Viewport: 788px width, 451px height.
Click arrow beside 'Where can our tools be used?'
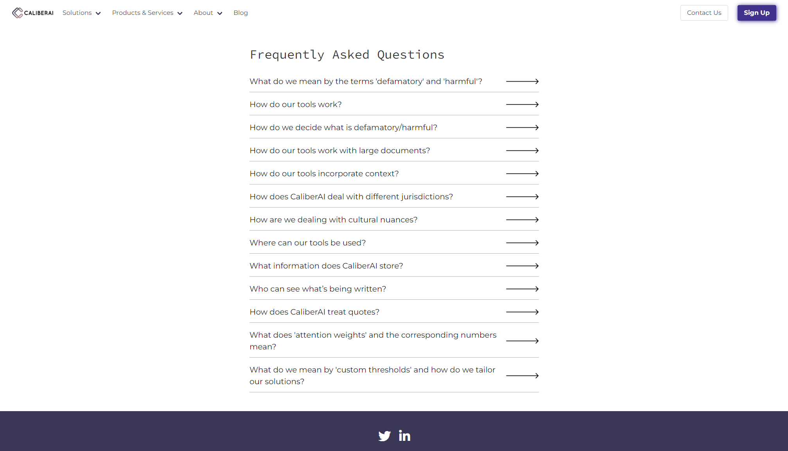(522, 243)
